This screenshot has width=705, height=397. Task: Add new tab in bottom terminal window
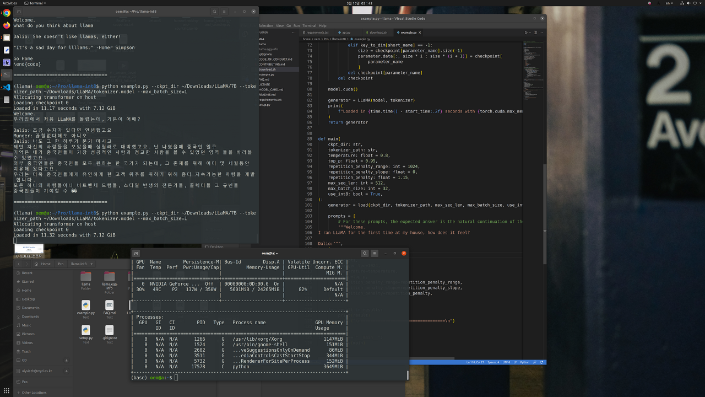click(136, 253)
